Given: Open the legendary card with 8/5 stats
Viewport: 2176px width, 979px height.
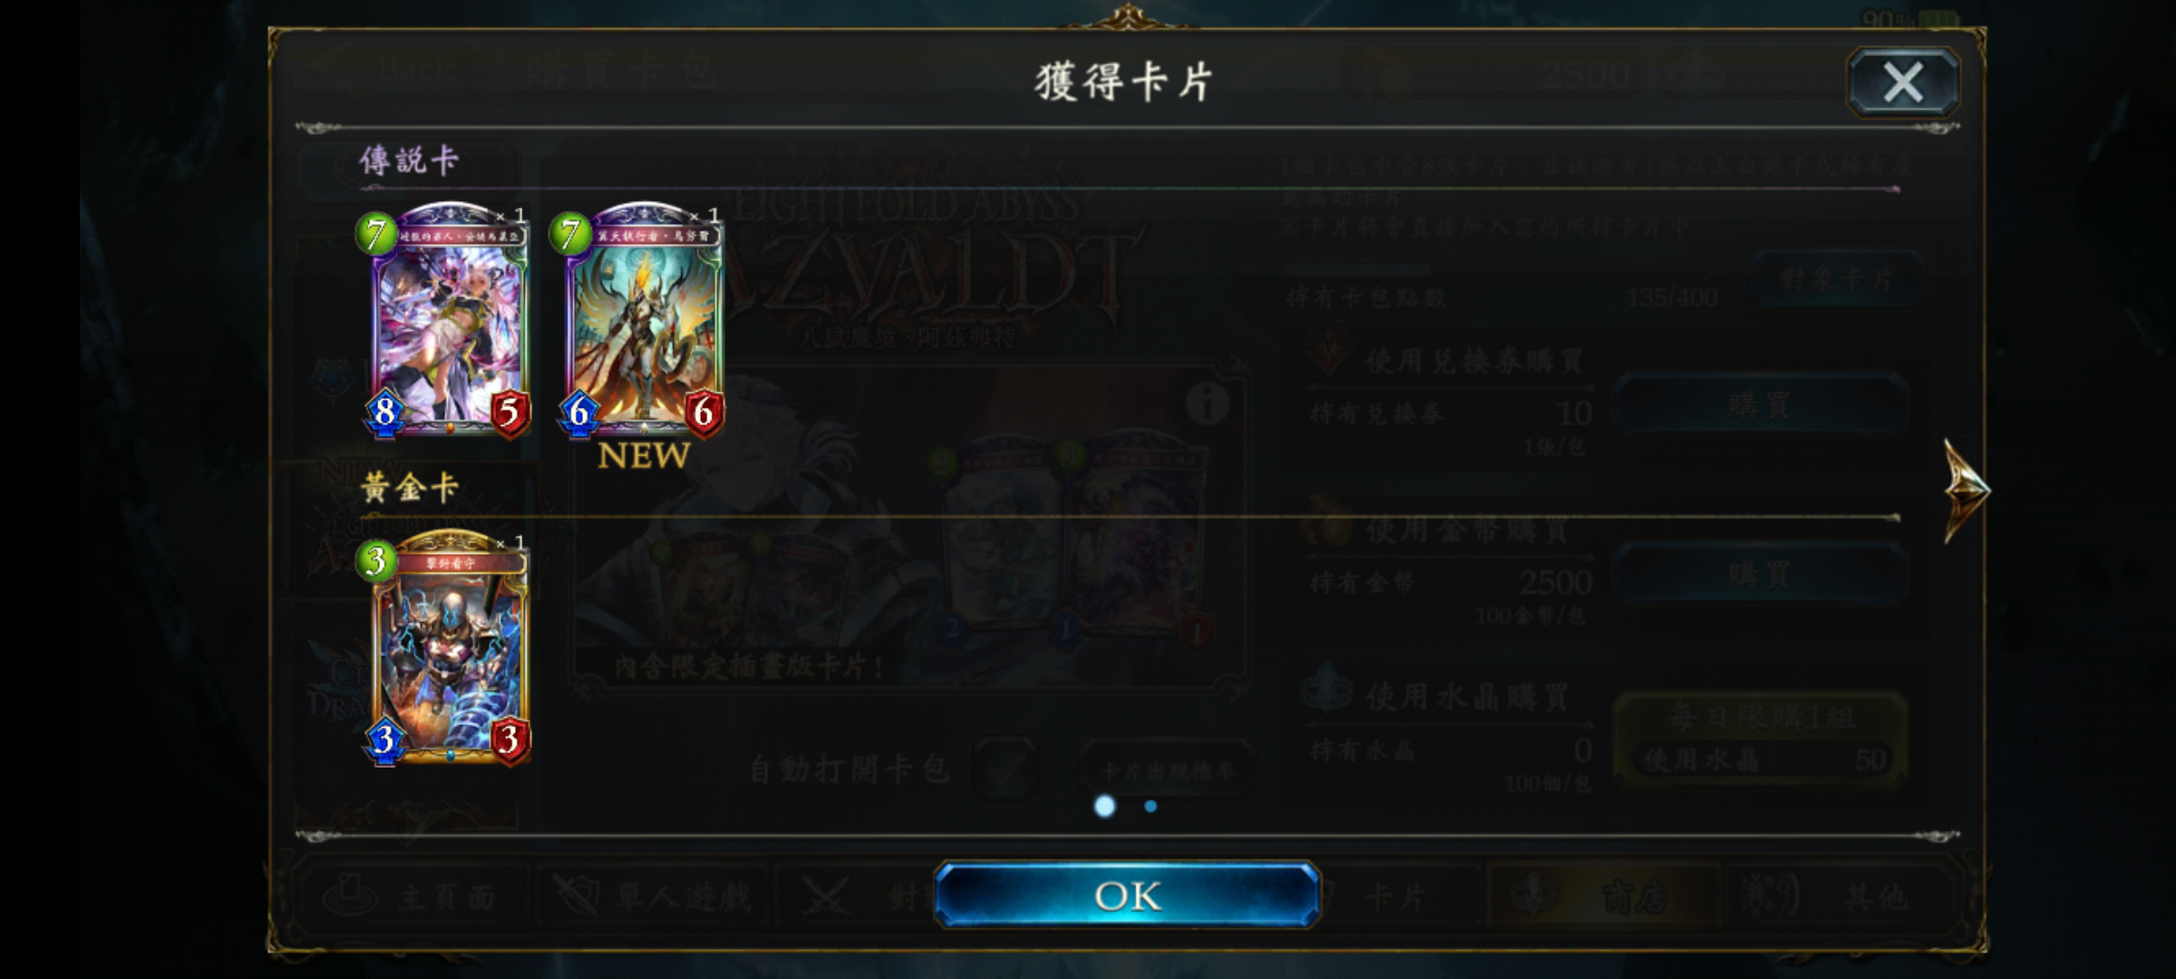Looking at the screenshot, I should coord(448,320).
